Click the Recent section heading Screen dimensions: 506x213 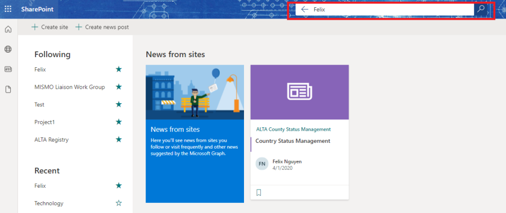click(47, 170)
